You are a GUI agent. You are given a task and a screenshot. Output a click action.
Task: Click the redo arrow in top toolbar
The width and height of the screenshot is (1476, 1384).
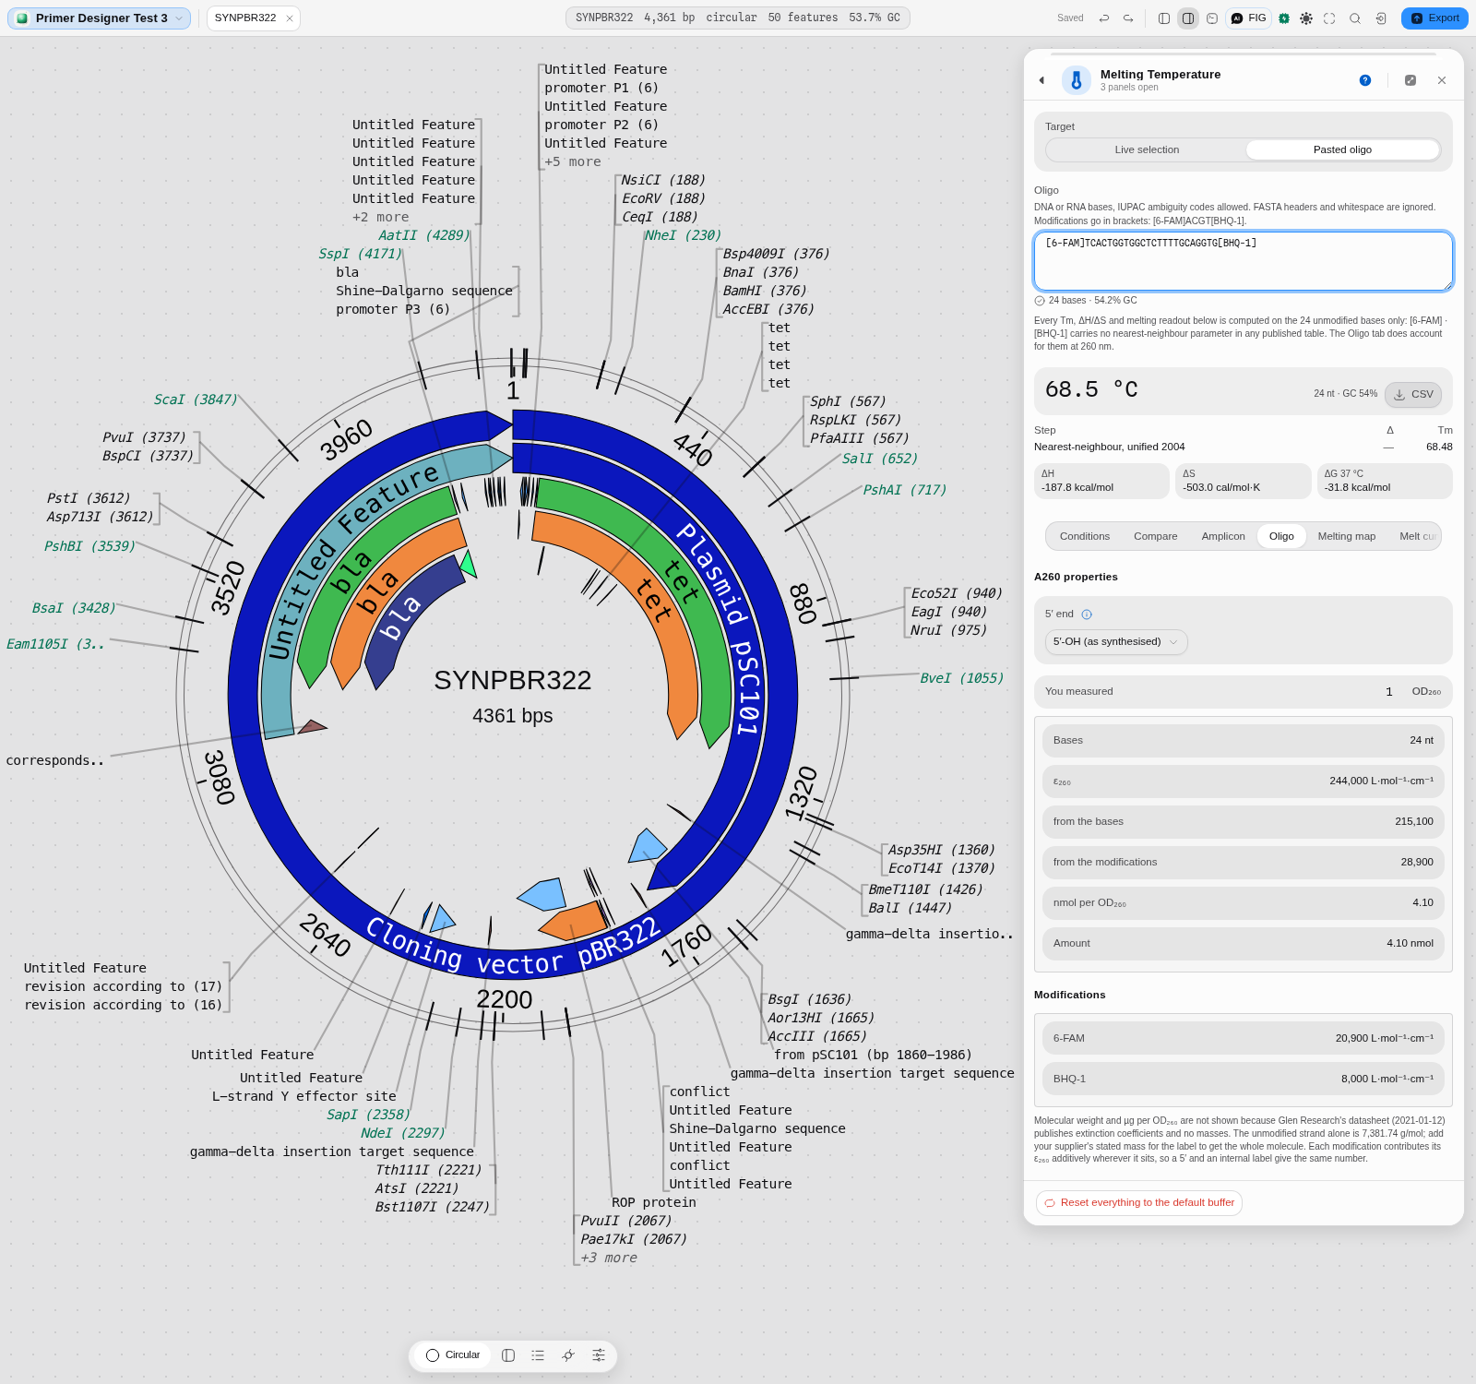coord(1128,18)
